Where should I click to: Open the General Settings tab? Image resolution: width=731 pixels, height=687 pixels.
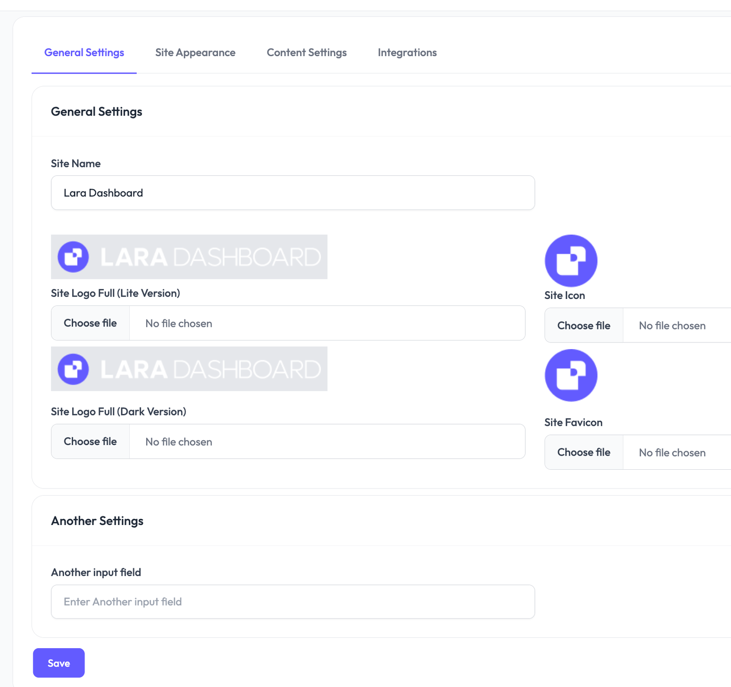point(84,52)
